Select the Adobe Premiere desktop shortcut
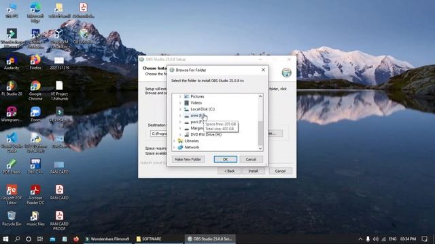 (35, 38)
